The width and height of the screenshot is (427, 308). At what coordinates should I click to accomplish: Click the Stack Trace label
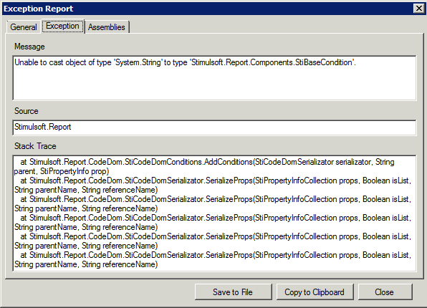(x=35, y=146)
